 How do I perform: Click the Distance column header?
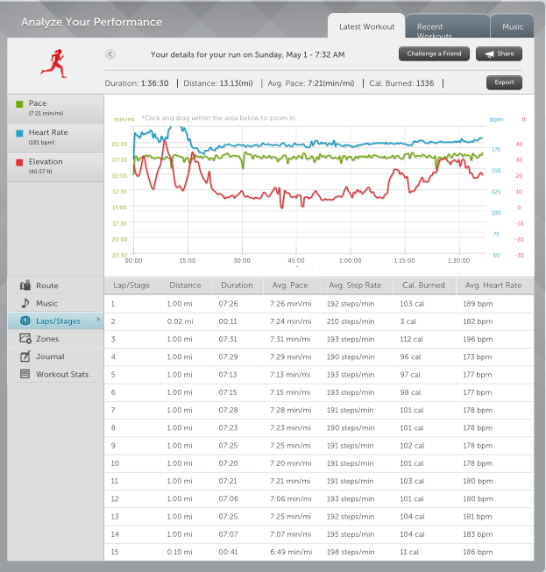tap(185, 286)
